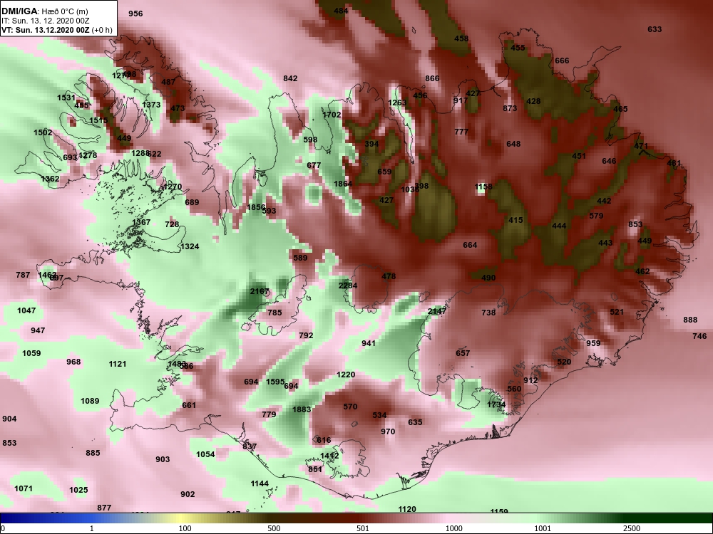Click the legend label 1001
The width and height of the screenshot is (713, 534).
[x=543, y=528]
